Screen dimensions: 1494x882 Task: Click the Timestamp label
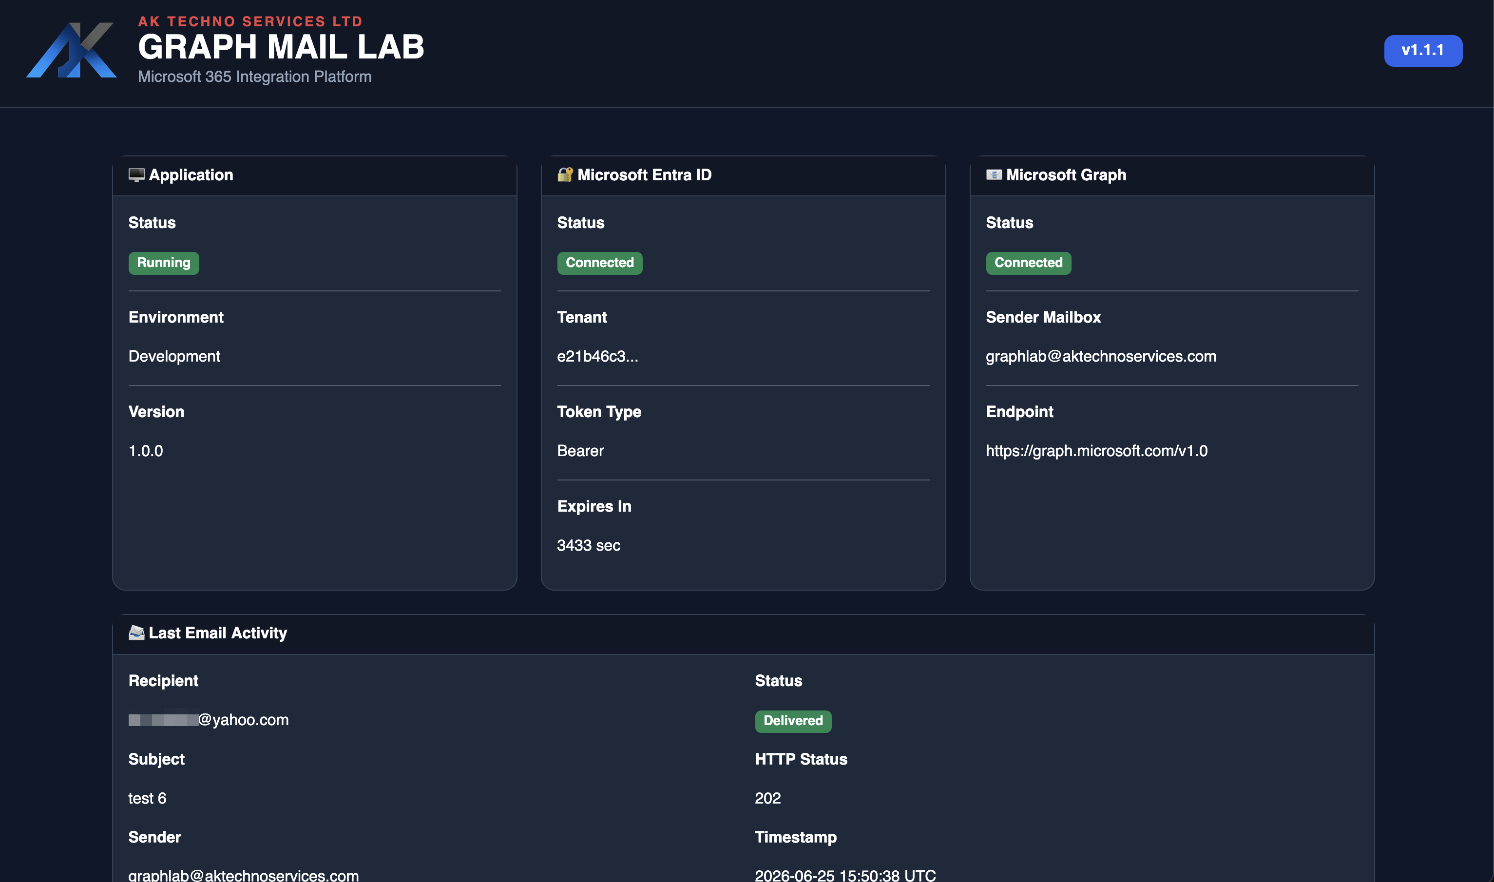tap(796, 838)
